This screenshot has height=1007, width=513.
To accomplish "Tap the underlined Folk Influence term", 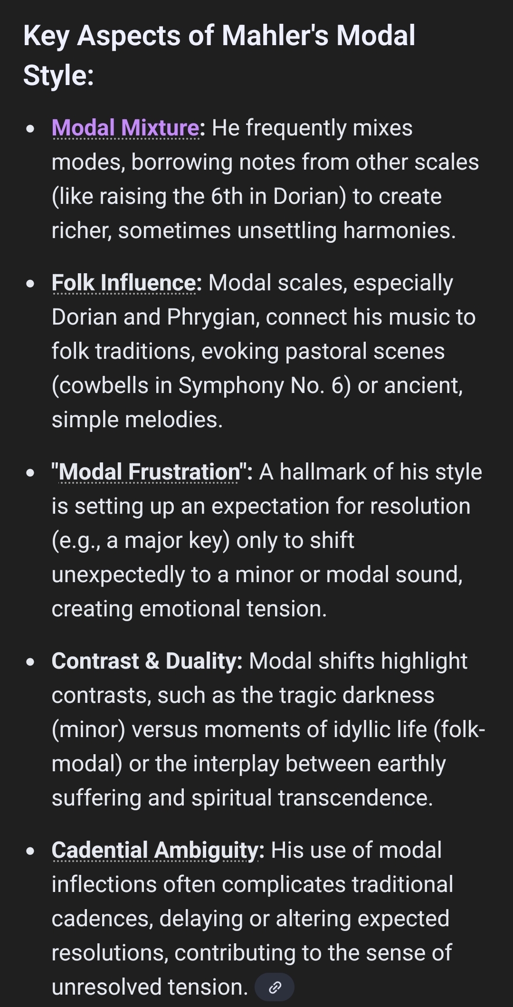I will [x=123, y=283].
